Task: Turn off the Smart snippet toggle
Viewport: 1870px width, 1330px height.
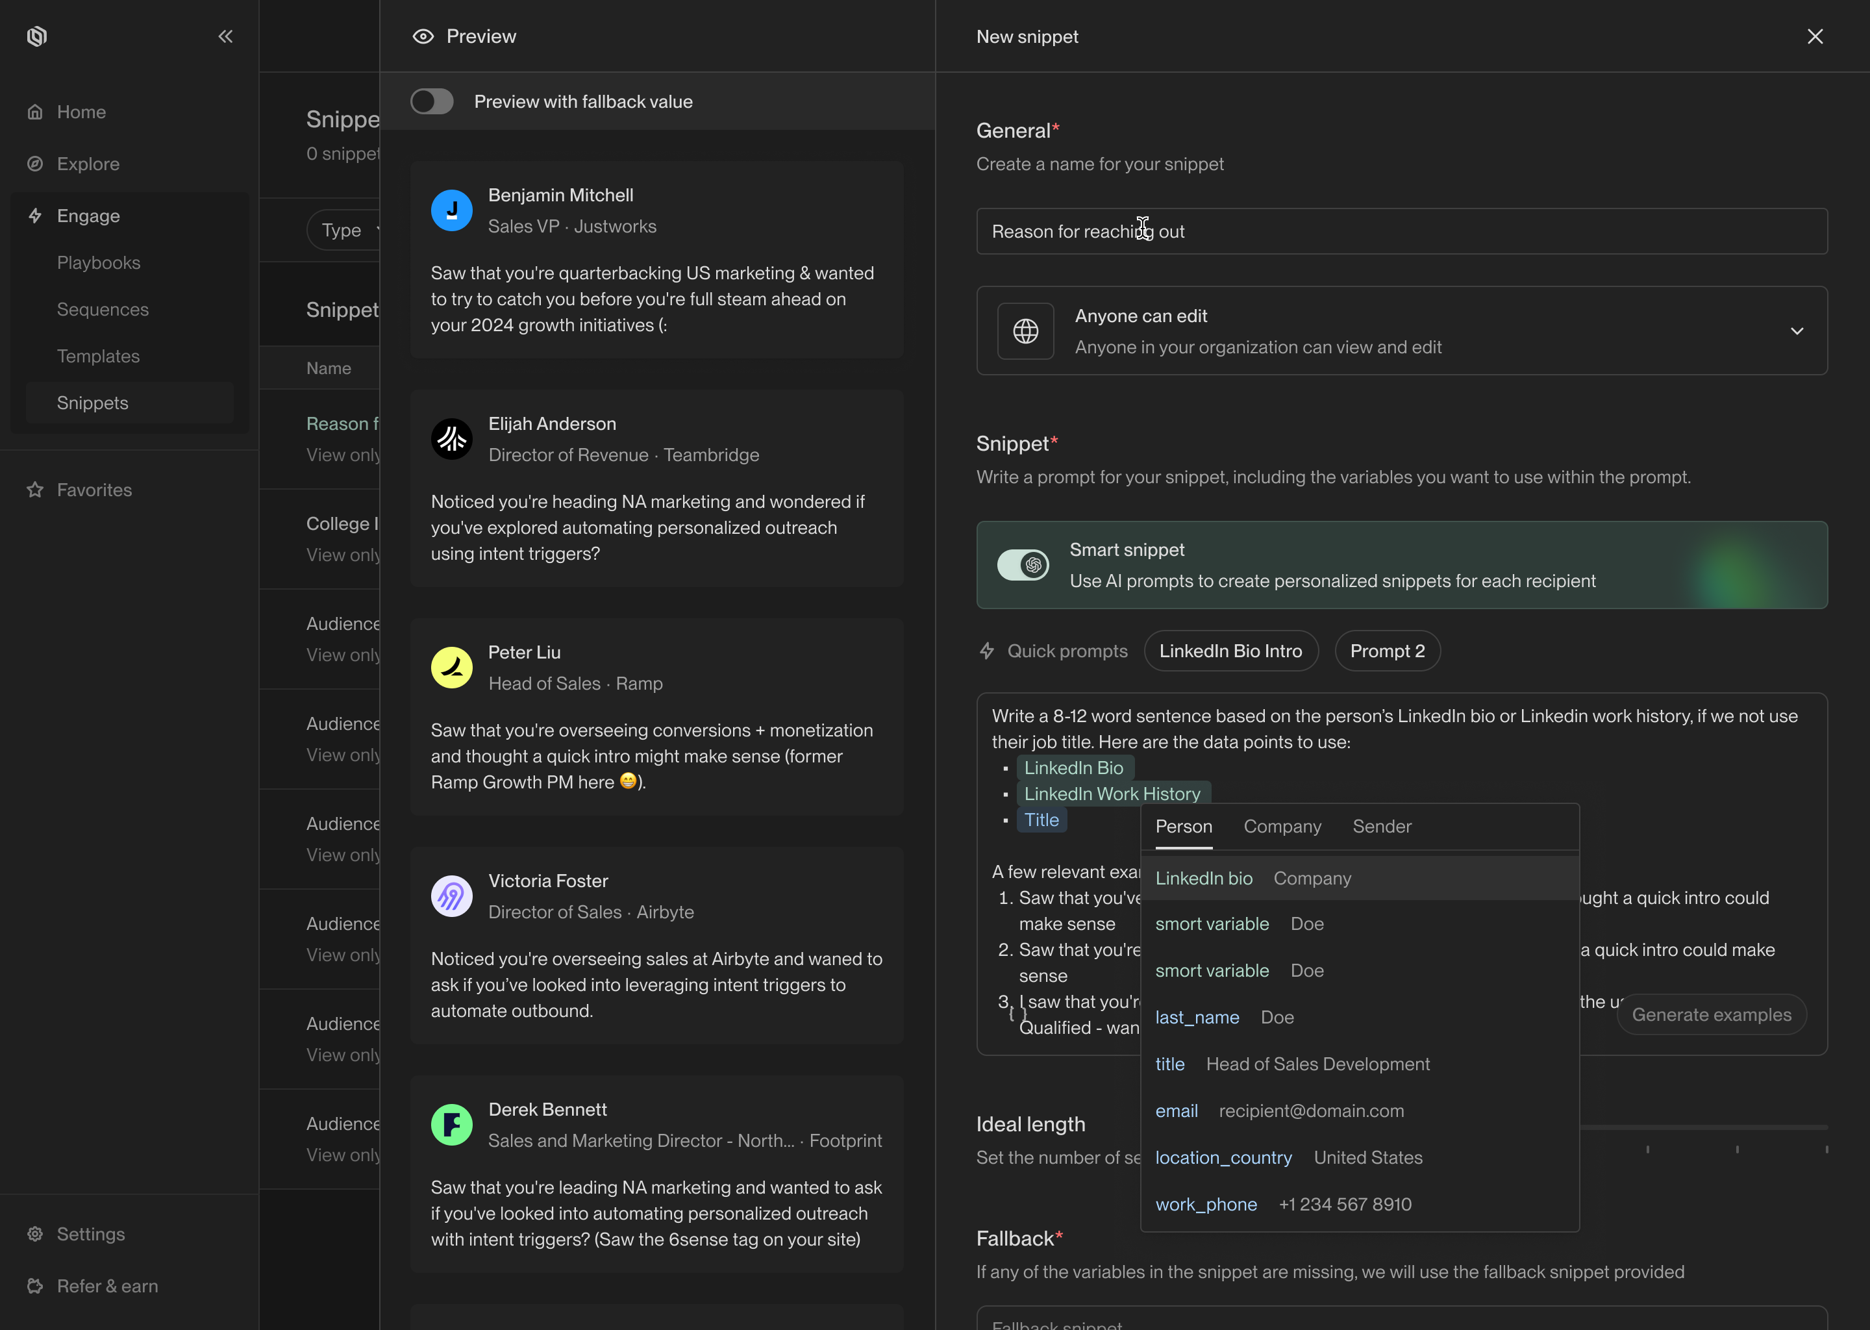Action: pos(1023,565)
